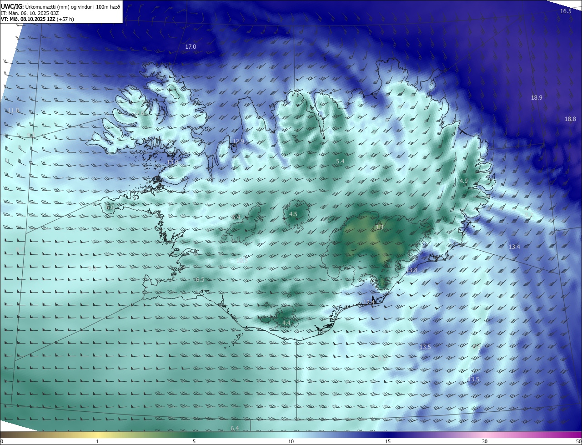This screenshot has width=582, height=445.
Task: Click the 0 tick on color scale
Action: 1,441
